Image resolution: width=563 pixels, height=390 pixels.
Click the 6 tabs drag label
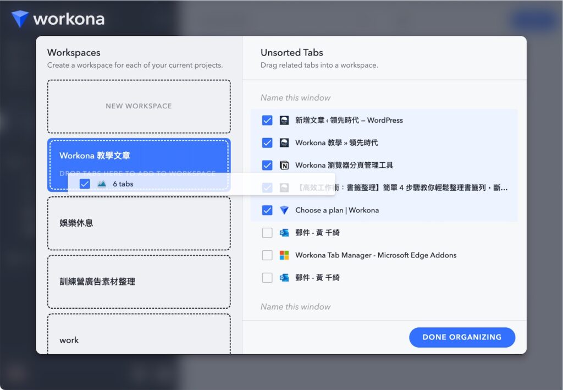(x=123, y=184)
